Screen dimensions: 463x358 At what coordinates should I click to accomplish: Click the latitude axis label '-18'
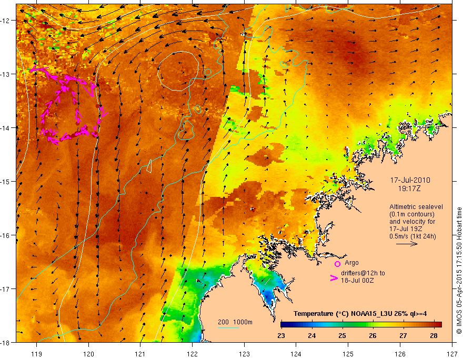point(5,342)
